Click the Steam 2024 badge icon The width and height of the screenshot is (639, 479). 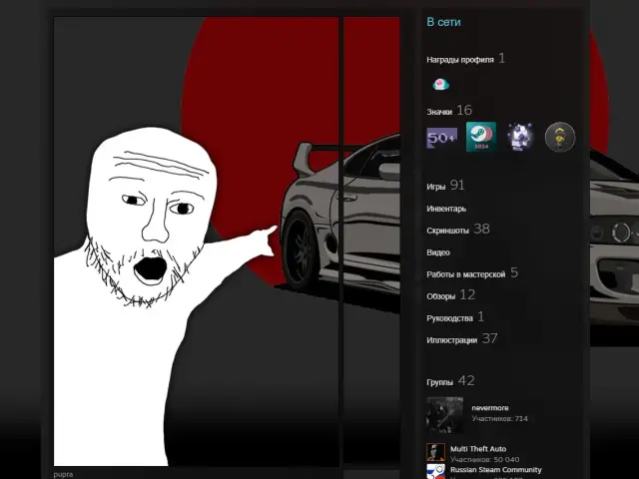click(480, 138)
